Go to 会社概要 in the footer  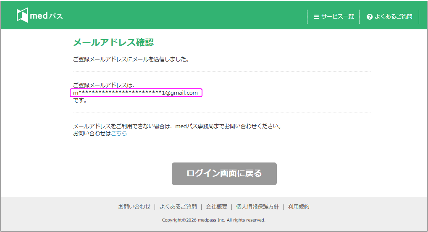click(216, 206)
